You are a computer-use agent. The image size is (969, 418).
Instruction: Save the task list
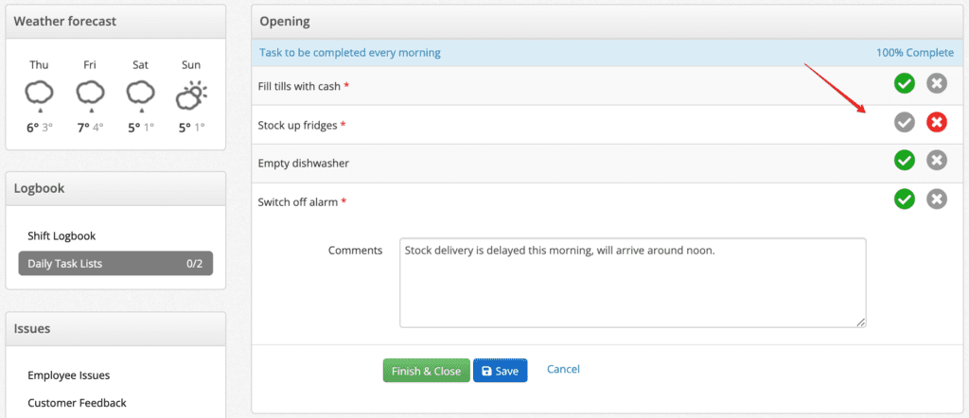[500, 371]
